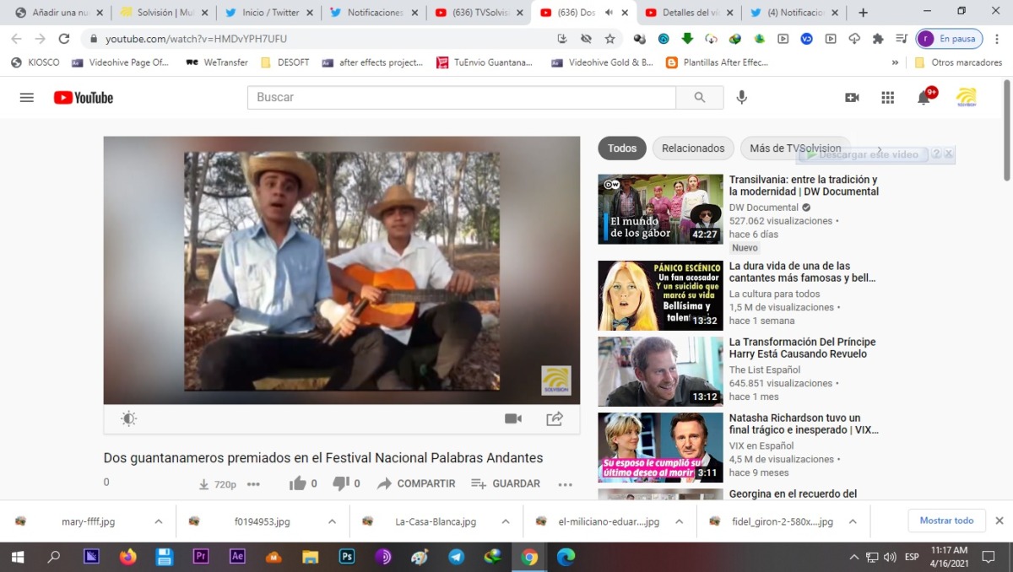Open the YouTube hamburger guide menu

tap(27, 97)
